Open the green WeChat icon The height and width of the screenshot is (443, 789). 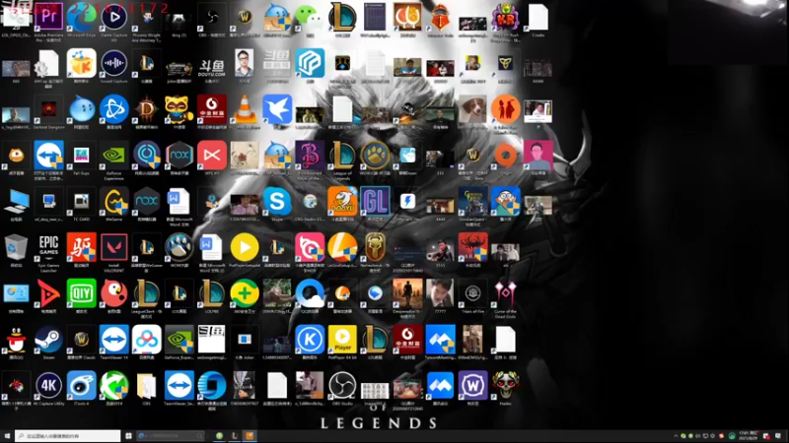click(309, 17)
